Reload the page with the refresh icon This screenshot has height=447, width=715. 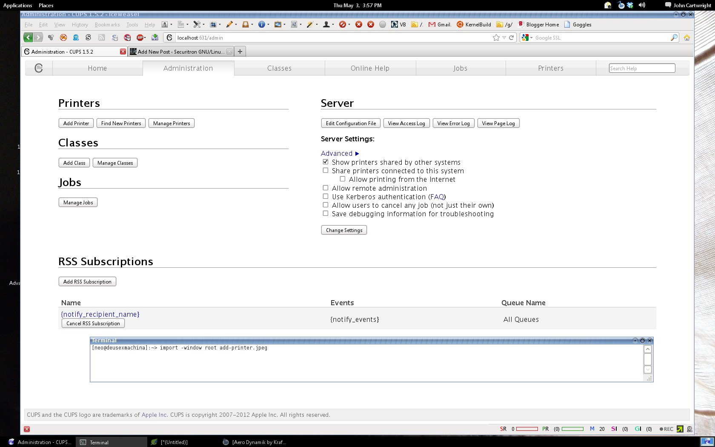pyautogui.click(x=511, y=37)
